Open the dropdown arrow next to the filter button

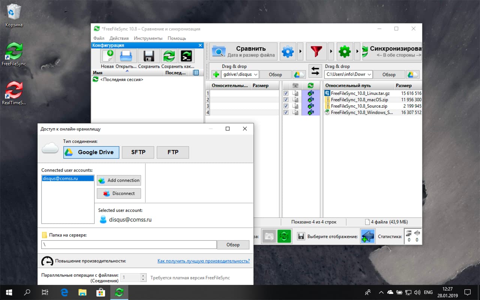pyautogui.click(x=331, y=51)
